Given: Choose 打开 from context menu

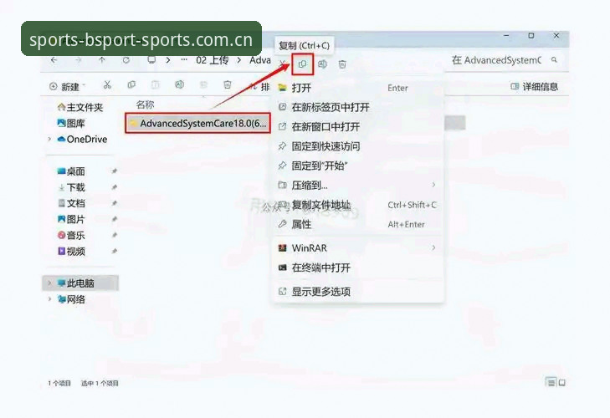Looking at the screenshot, I should tap(358, 88).
